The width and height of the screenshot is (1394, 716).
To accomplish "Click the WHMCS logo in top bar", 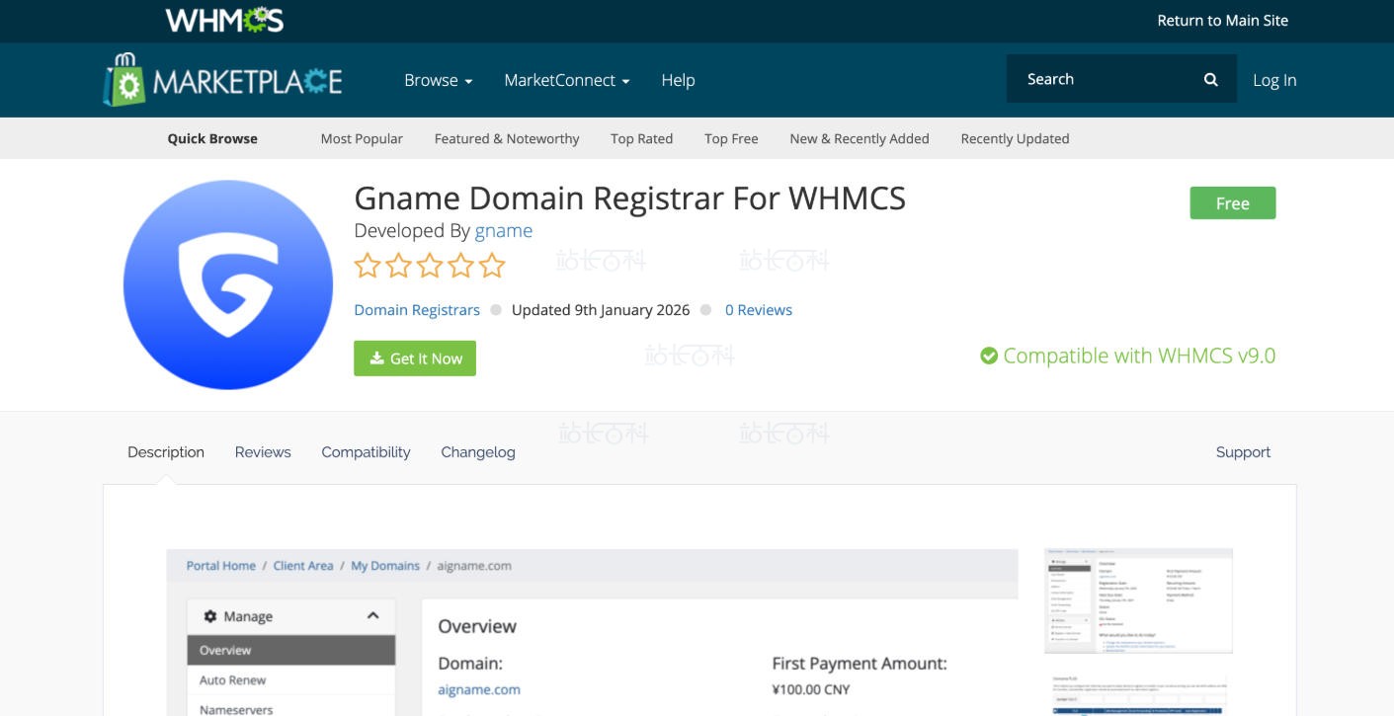I will coord(224,20).
